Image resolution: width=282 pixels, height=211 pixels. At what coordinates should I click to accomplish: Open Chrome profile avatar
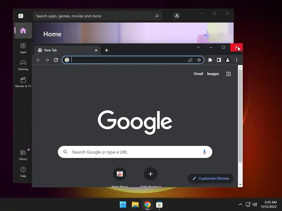click(x=228, y=60)
